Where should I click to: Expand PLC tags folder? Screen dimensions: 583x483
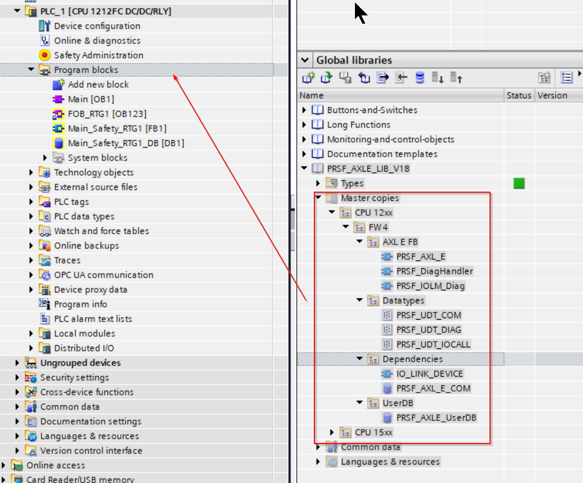tap(31, 201)
